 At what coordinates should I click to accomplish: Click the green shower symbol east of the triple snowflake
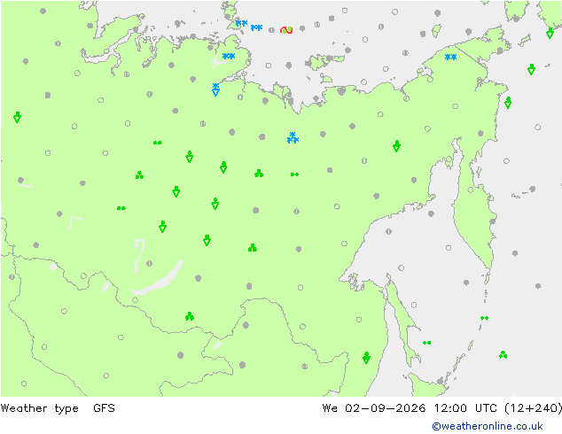(x=396, y=146)
